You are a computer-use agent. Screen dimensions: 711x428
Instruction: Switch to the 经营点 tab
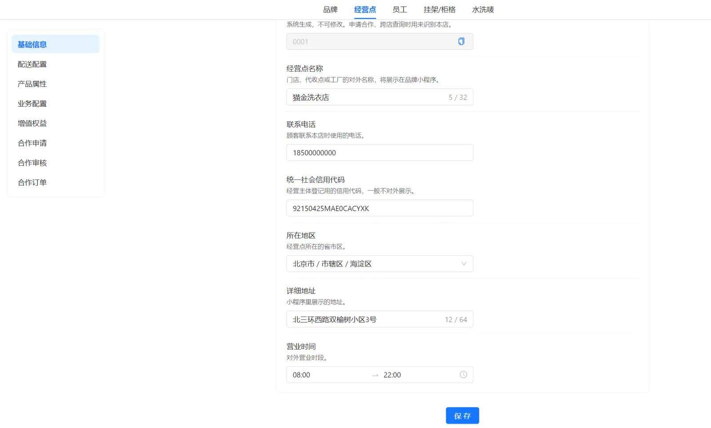tap(365, 9)
